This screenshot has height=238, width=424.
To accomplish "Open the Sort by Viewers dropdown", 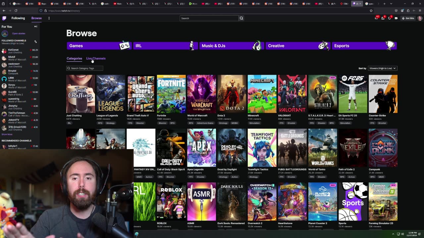I will pyautogui.click(x=382, y=68).
